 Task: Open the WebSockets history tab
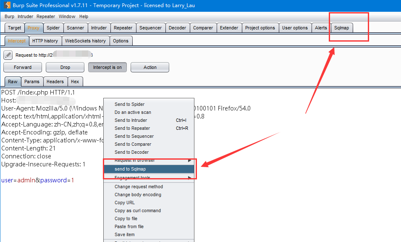point(85,41)
